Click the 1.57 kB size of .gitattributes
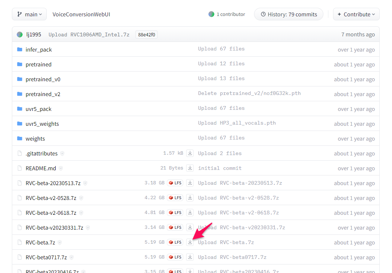The height and width of the screenshot is (273, 392). click(173, 153)
